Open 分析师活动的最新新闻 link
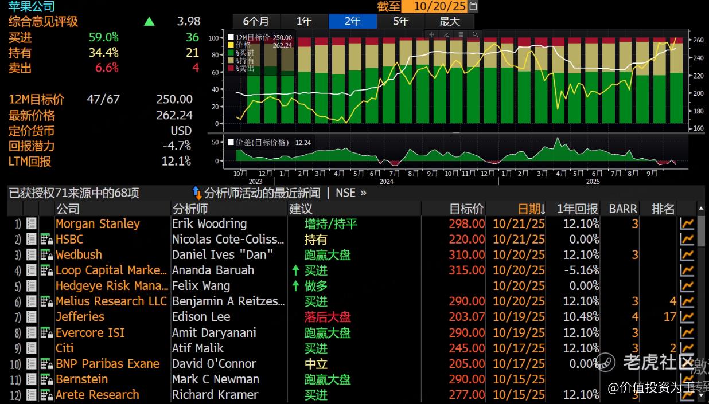Viewport: 709px width, 404px height. 263,193
